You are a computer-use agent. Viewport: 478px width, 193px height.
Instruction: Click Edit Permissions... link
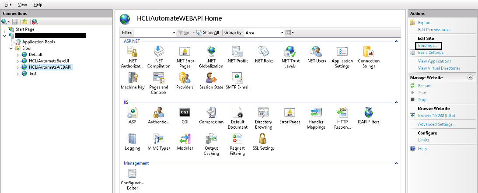pos(435,30)
